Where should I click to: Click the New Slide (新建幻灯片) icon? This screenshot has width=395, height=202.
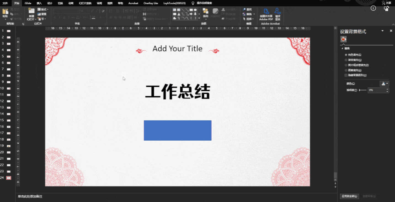pyautogui.click(x=31, y=11)
